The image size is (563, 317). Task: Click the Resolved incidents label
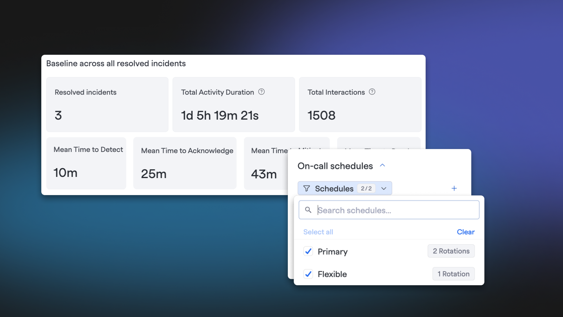[x=86, y=92]
